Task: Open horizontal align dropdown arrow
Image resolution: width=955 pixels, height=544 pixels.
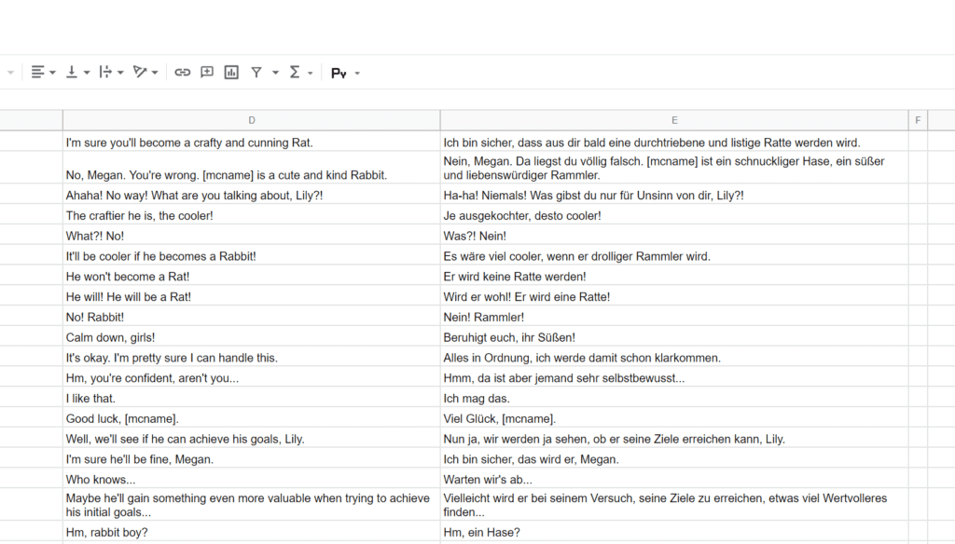Action: click(52, 73)
